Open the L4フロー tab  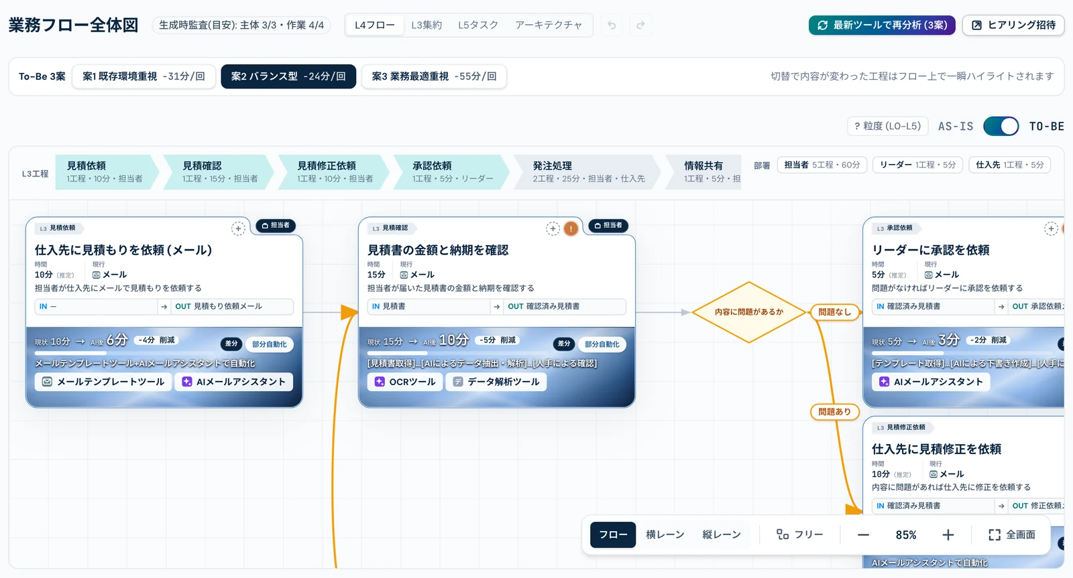pos(375,25)
